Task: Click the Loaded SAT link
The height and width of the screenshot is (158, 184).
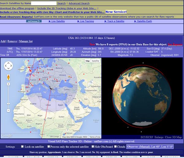Action: point(152,52)
